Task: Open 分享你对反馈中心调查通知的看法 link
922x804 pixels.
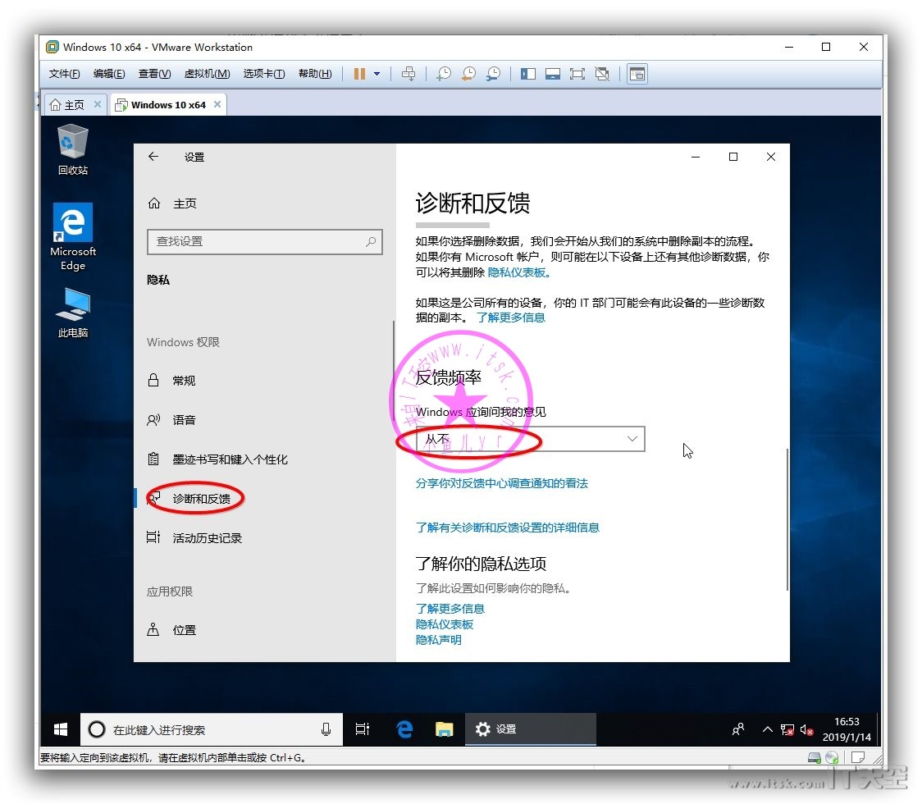Action: click(501, 483)
